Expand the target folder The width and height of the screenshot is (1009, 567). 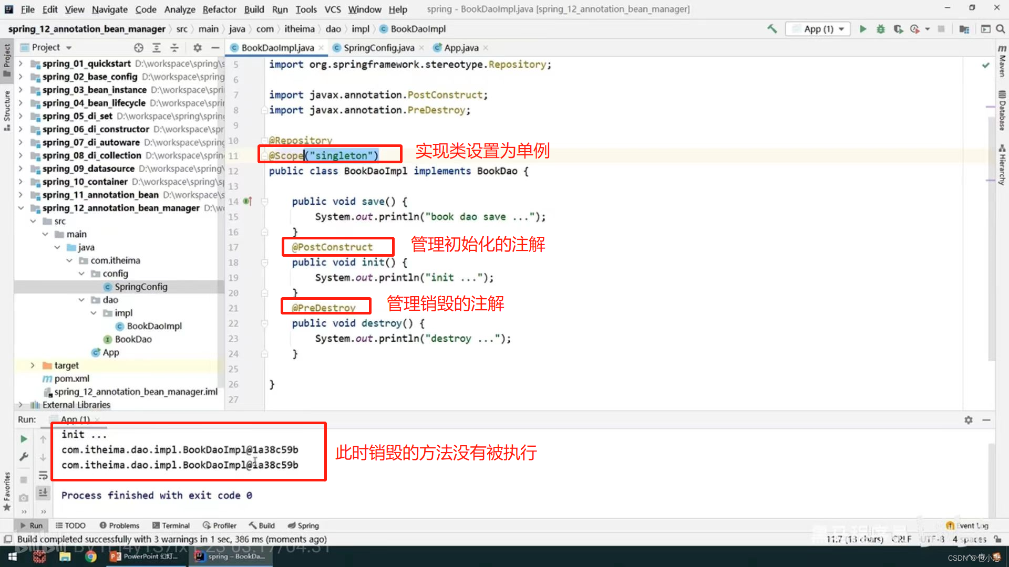[x=33, y=365]
